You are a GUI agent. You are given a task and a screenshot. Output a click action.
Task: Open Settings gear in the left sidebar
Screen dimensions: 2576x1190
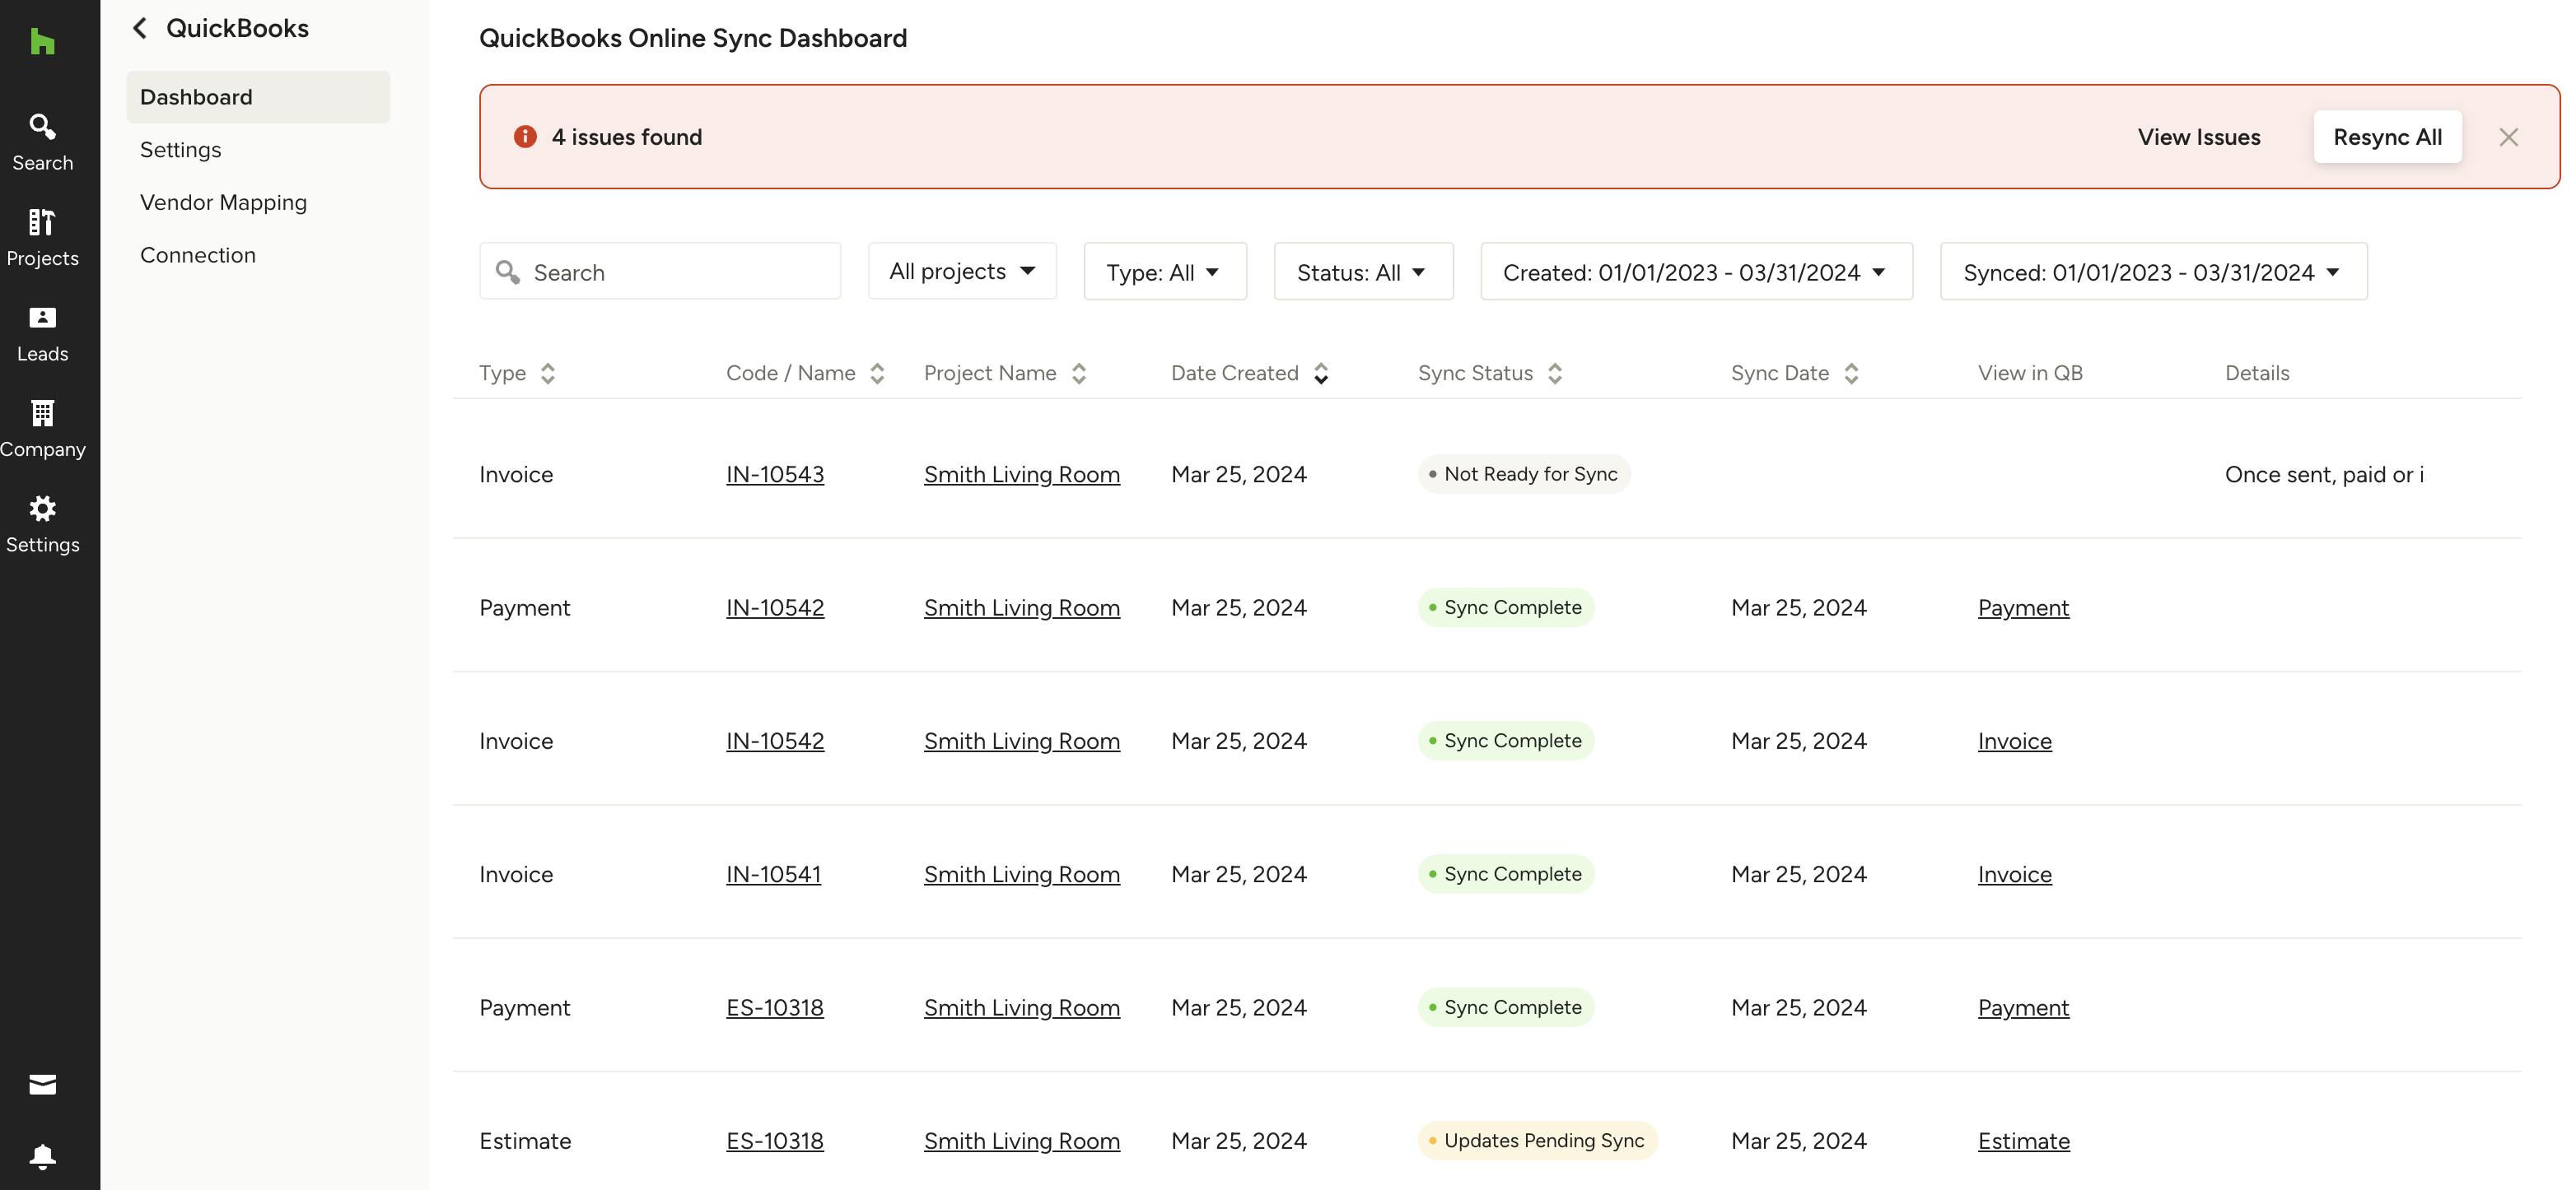[42, 524]
